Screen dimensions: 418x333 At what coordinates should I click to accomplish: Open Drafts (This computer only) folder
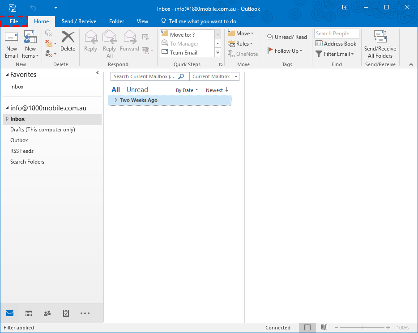coord(43,130)
